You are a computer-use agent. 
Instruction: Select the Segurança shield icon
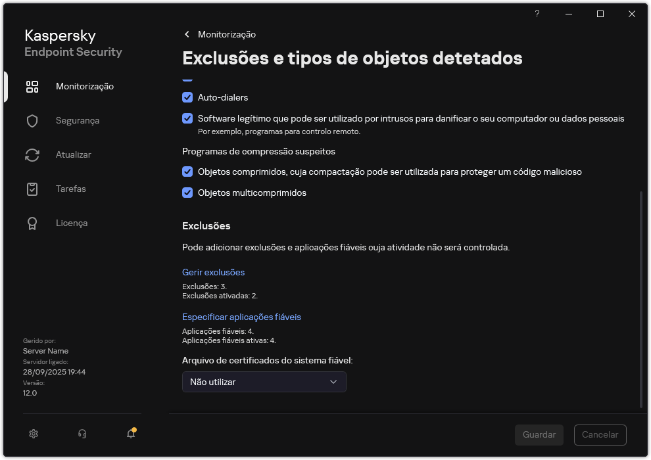pos(32,120)
